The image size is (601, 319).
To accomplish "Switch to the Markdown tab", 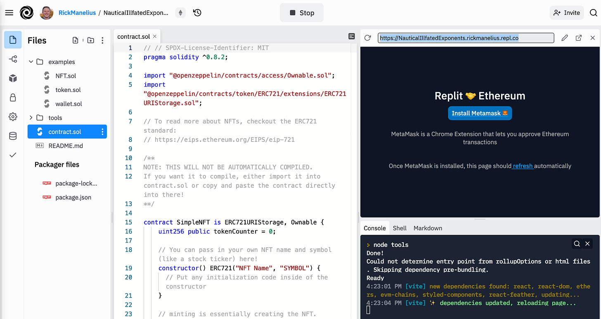I will 428,228.
